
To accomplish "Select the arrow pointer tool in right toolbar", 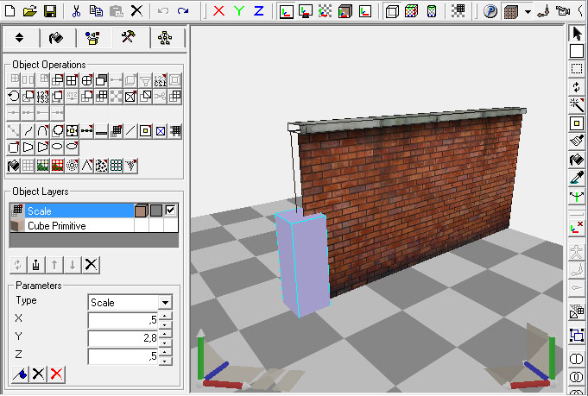I will click(x=577, y=33).
